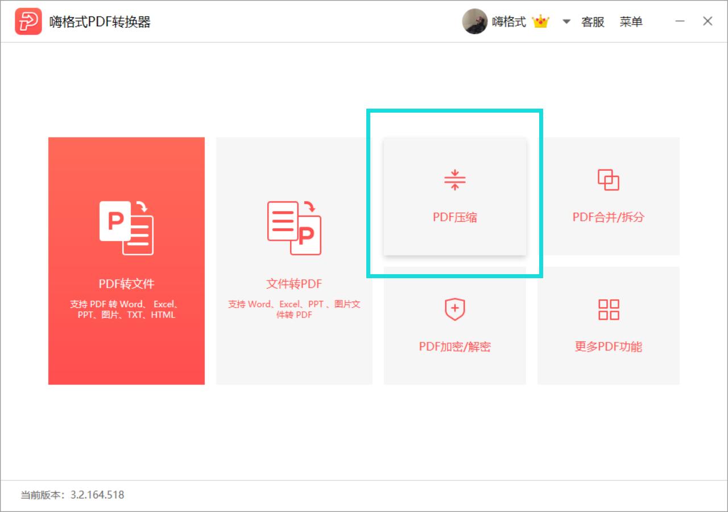Open the PDF压缩 label
This screenshot has height=512, width=728.
[455, 217]
